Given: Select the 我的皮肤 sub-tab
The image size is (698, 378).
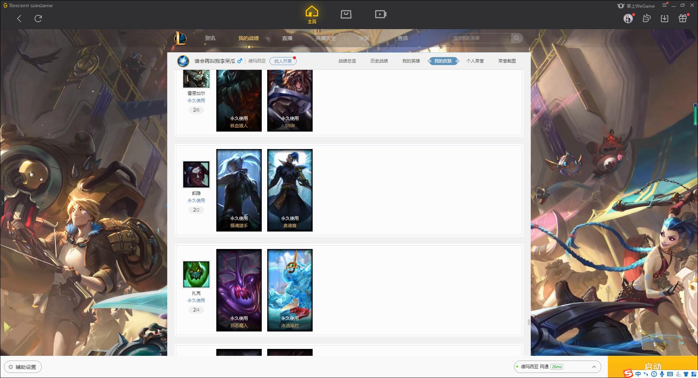Looking at the screenshot, I should (x=443, y=61).
